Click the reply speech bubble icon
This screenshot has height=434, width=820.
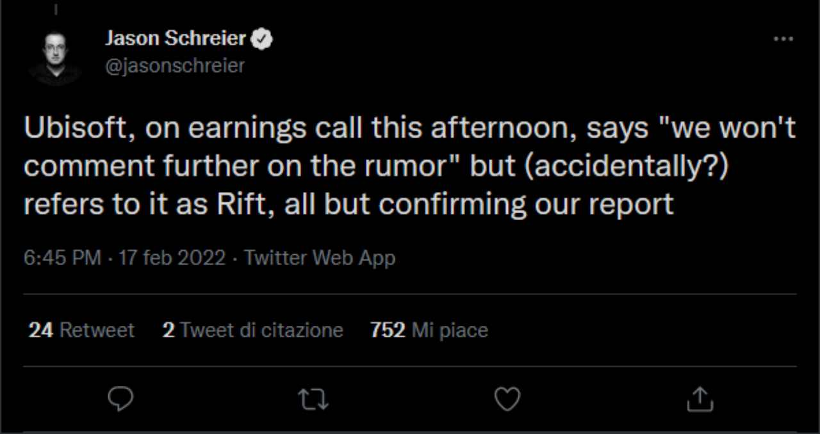tap(120, 399)
